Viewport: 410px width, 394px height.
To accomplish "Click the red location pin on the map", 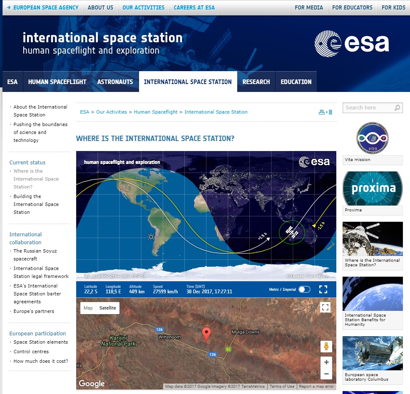I will (x=206, y=334).
